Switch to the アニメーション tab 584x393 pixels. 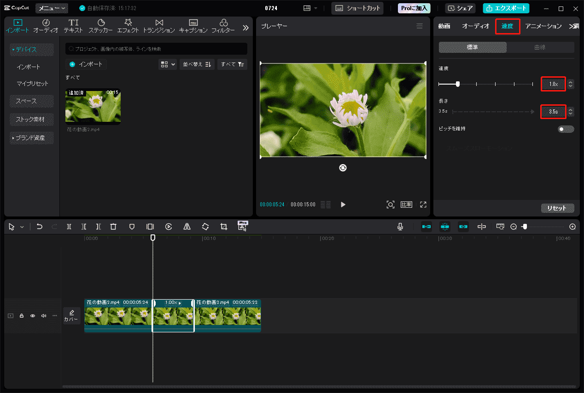tap(543, 26)
